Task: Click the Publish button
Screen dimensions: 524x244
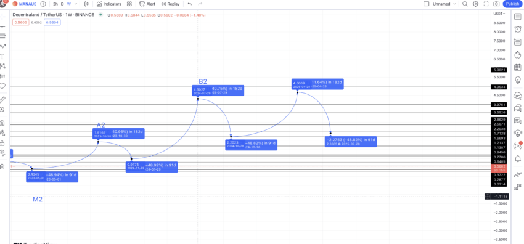Action: [x=512, y=4]
